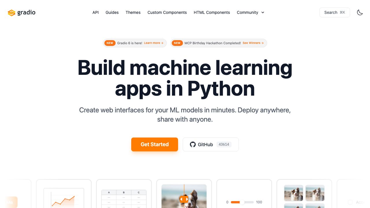Adjust the 0 to 100 range slider
Image resolution: width=370 pixels, height=208 pixels.
click(x=242, y=202)
